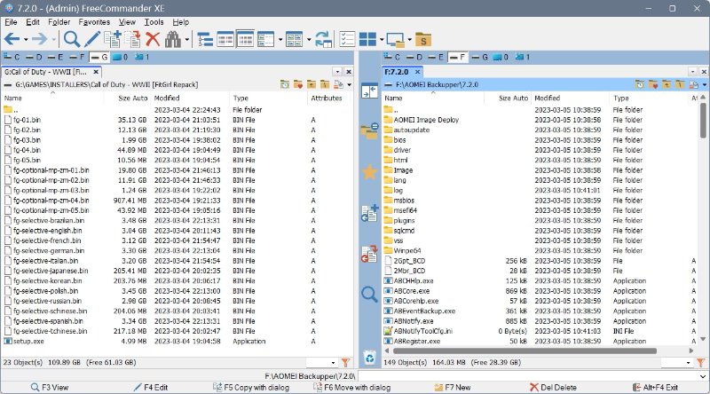Viewport: 710px width, 394px height.
Task: Select drive G in the right drive bar
Action: [x=479, y=57]
